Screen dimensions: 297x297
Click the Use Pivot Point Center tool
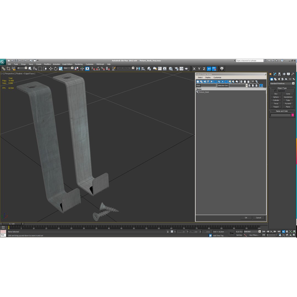pos(76,68)
